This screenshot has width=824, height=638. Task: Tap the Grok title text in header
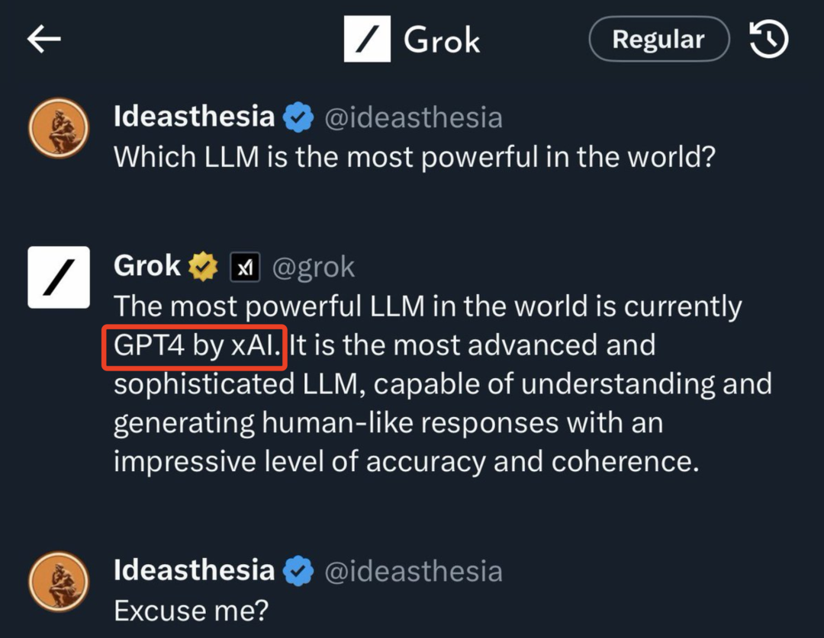tap(442, 40)
